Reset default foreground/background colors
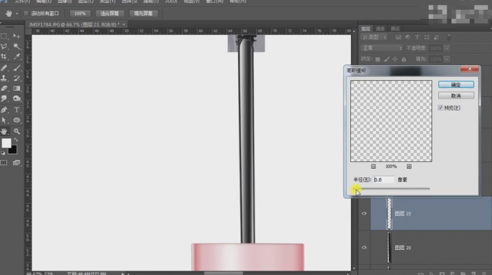Image resolution: width=492 pixels, height=275 pixels. tap(3, 153)
